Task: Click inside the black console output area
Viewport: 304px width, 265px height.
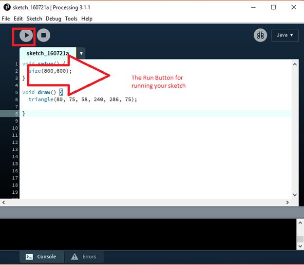Action: tap(148, 234)
